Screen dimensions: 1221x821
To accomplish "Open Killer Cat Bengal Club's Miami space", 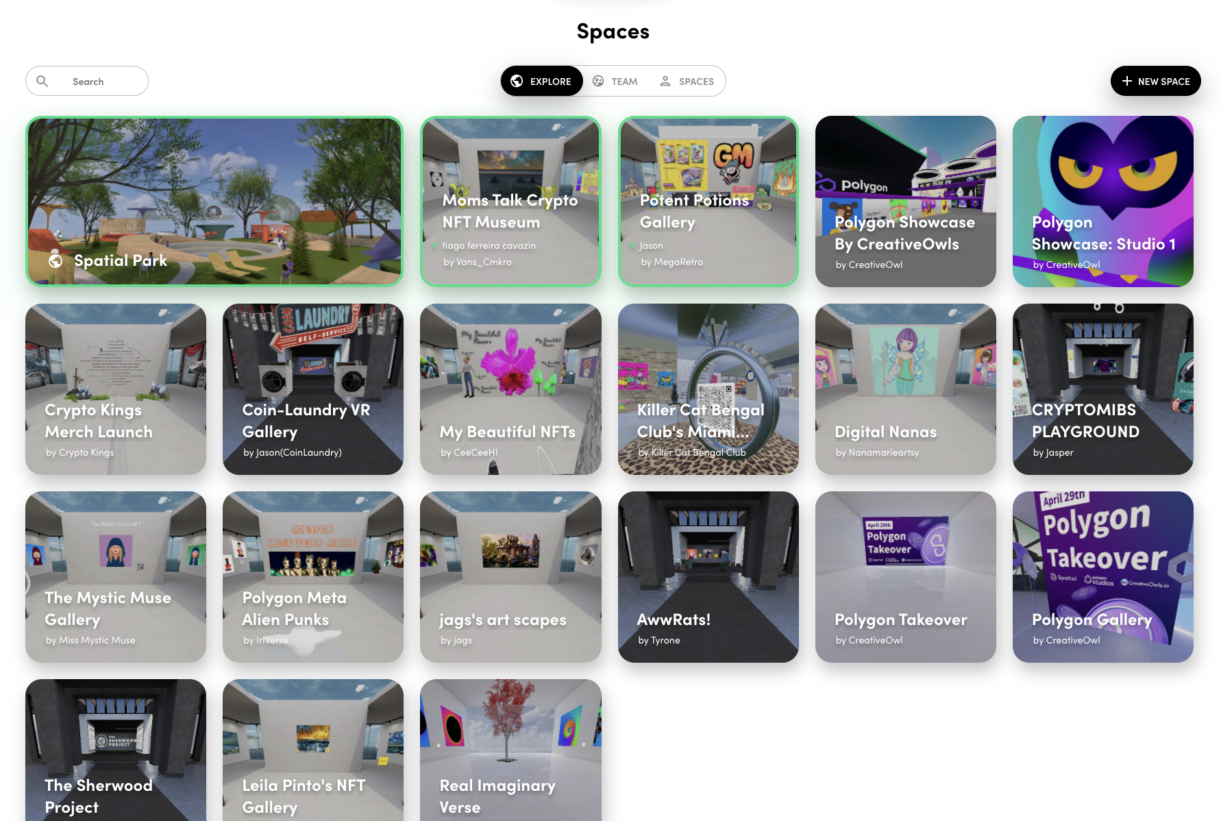I will pos(708,389).
